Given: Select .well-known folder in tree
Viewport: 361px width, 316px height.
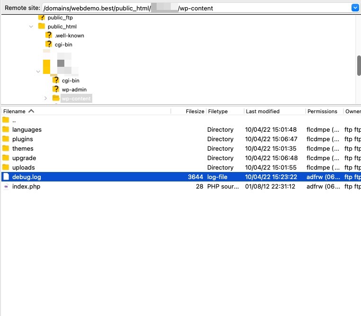Looking at the screenshot, I should point(69,36).
